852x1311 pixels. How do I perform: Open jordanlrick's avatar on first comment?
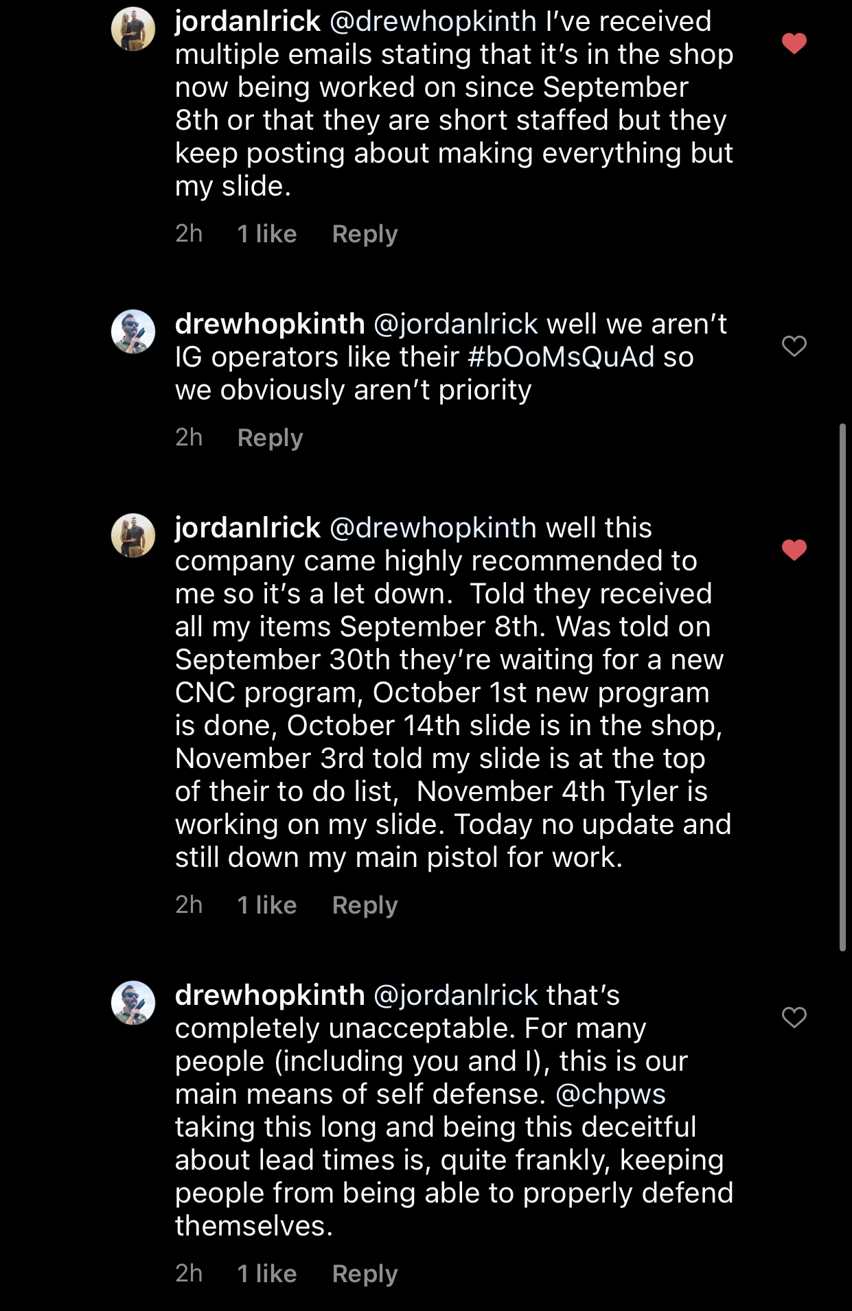tap(133, 29)
